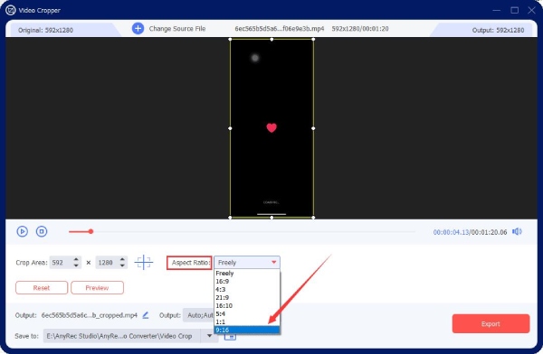The height and width of the screenshot is (354, 543).
Task: Open the Video Cropper app logo icon
Action: pyautogui.click(x=11, y=10)
